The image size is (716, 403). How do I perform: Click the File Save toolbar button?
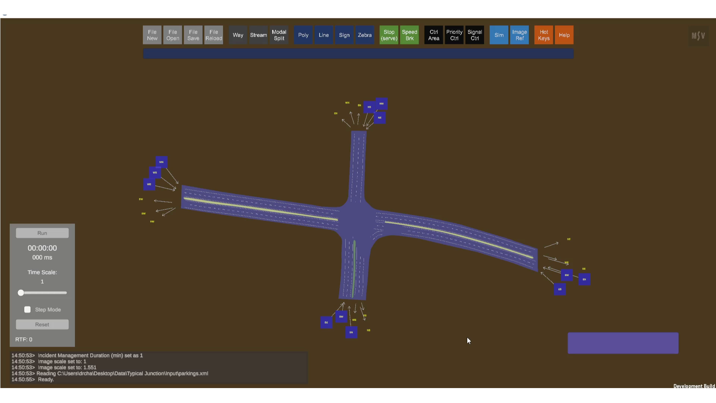(x=193, y=35)
